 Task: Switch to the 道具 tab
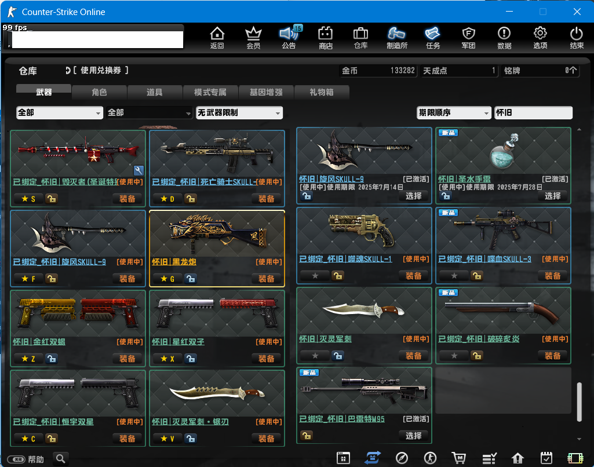155,92
